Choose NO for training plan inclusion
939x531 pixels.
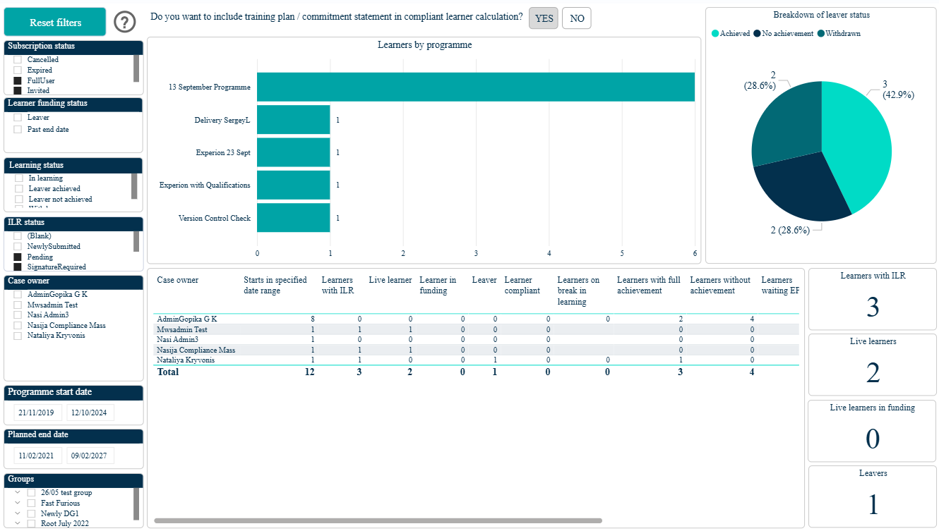click(577, 18)
